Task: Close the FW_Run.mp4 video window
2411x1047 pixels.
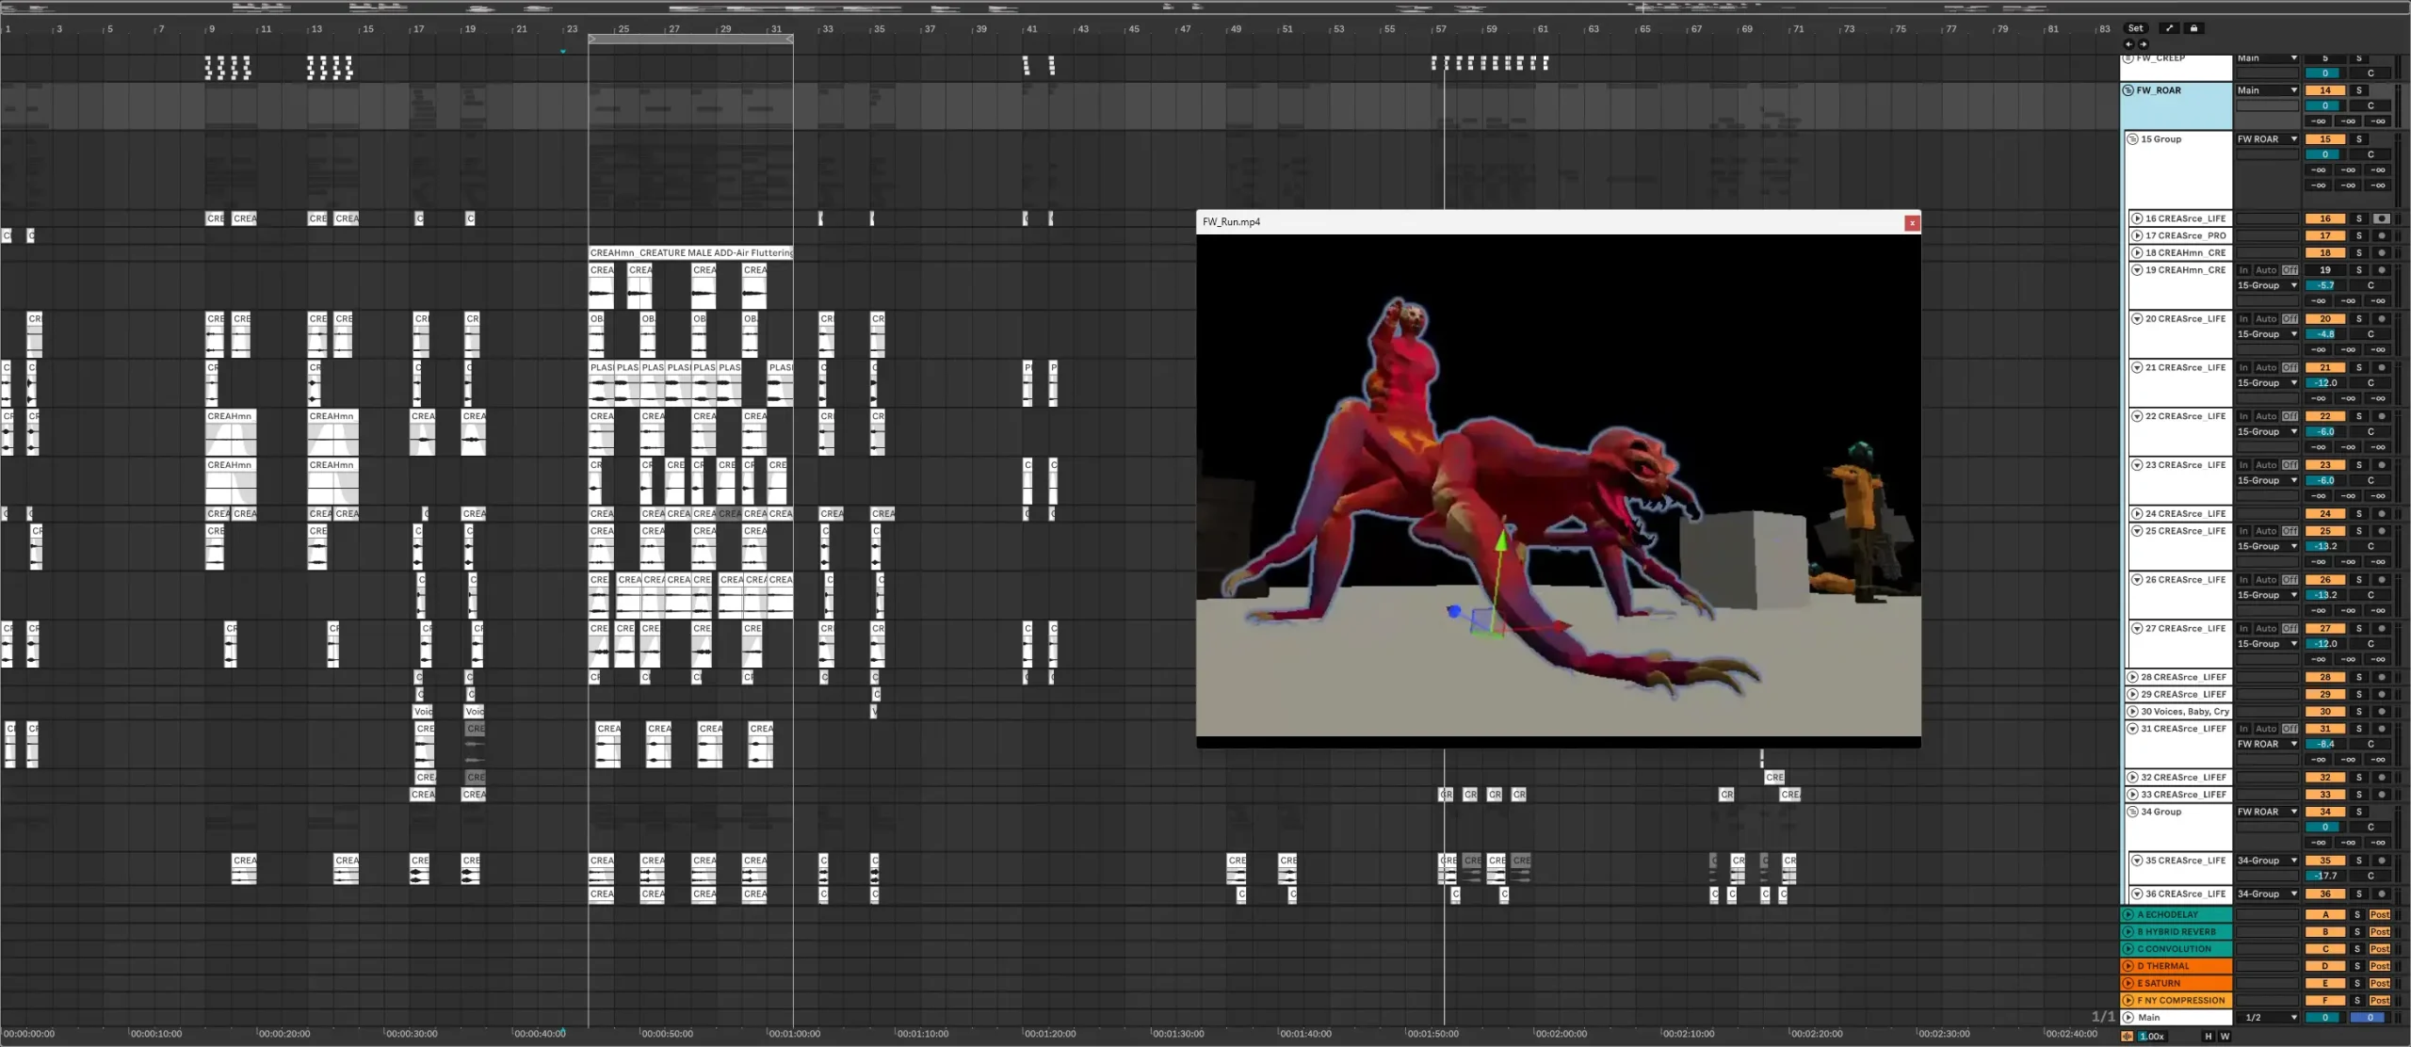Action: [1912, 223]
